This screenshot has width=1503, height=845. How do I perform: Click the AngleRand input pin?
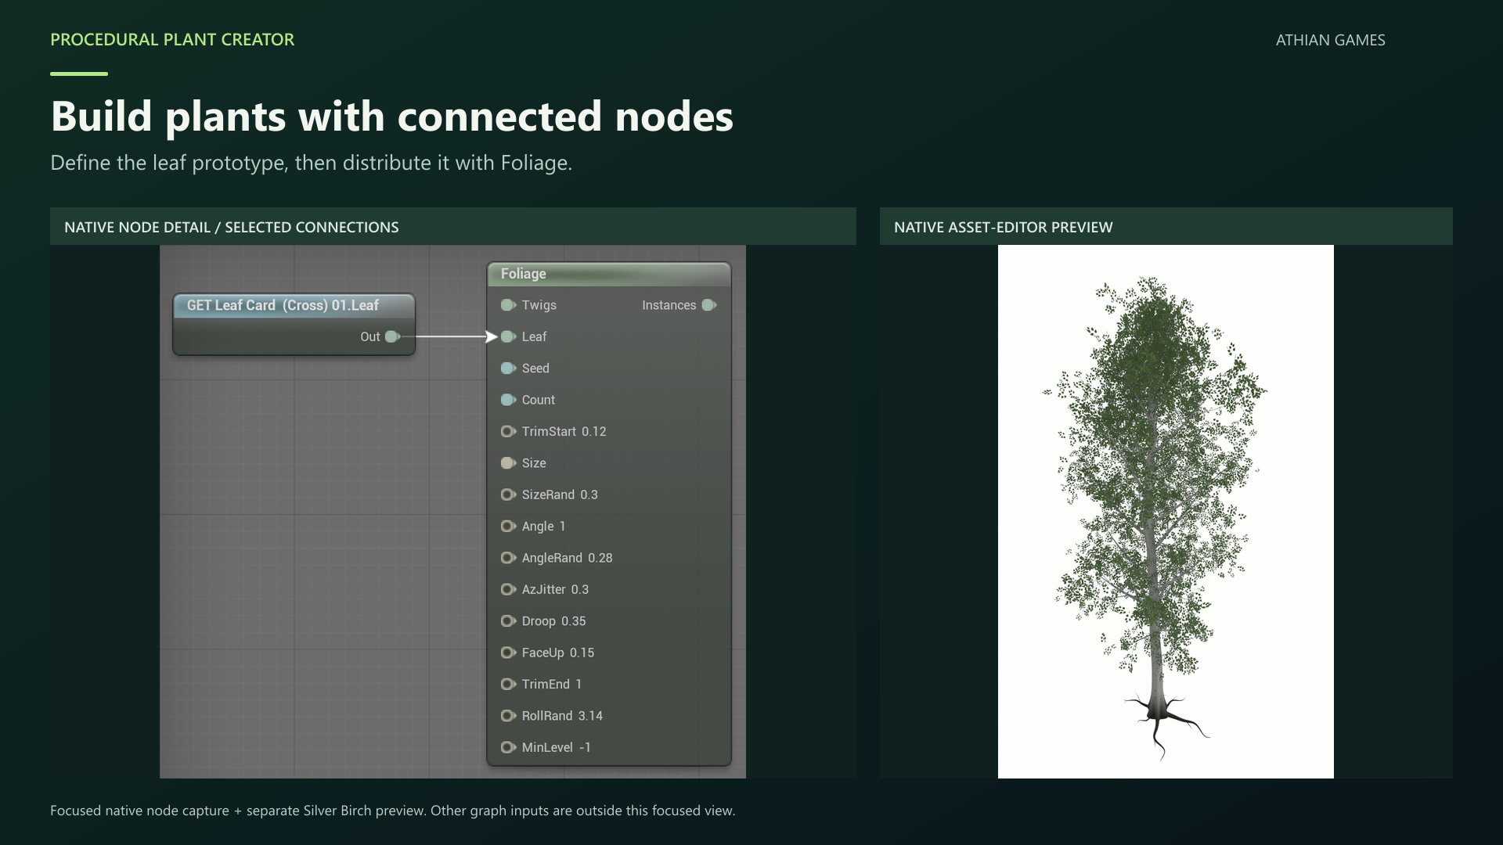(x=508, y=558)
